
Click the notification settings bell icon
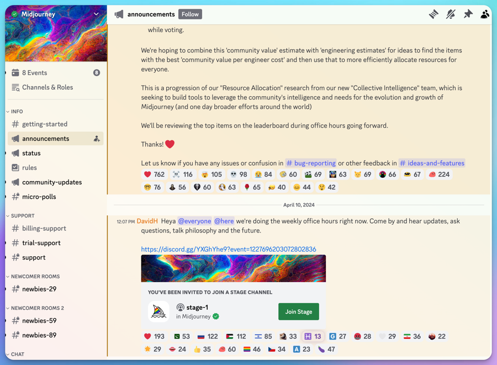click(x=451, y=14)
